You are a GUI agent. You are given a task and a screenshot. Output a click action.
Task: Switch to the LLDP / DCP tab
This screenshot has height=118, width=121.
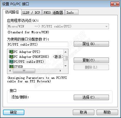[31, 13]
